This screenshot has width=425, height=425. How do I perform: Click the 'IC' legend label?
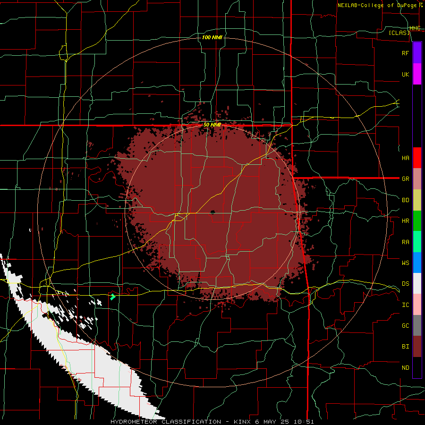pyautogui.click(x=406, y=305)
